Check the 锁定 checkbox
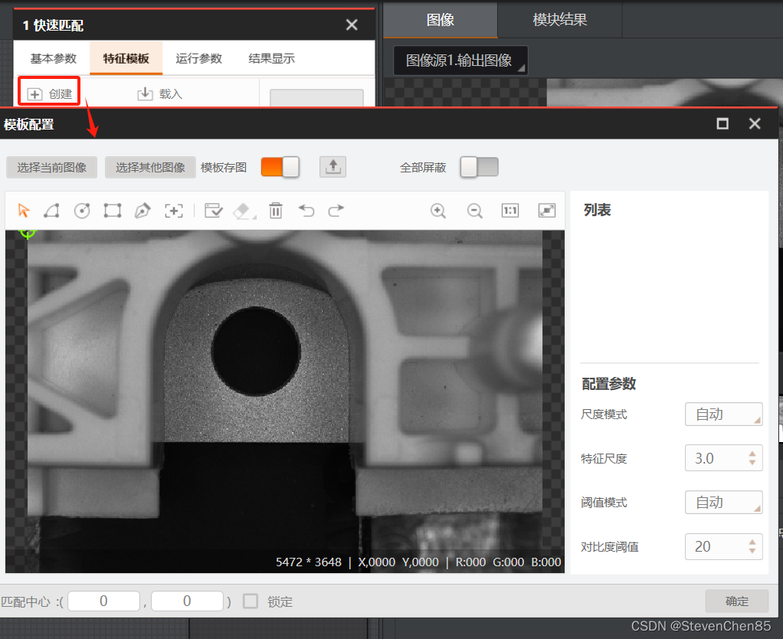This screenshot has width=783, height=639. (x=250, y=601)
